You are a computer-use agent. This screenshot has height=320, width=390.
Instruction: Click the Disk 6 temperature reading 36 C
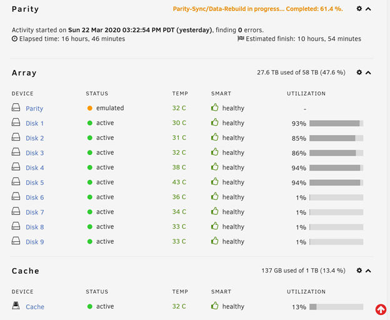(179, 197)
